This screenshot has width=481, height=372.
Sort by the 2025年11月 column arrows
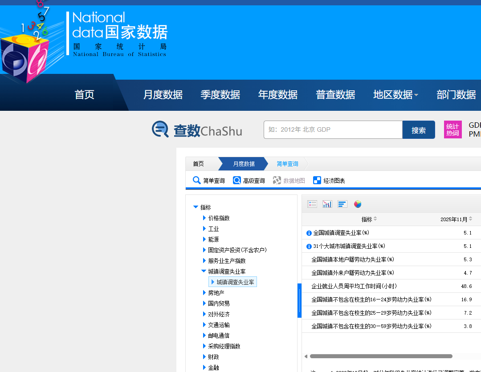tap(471, 219)
